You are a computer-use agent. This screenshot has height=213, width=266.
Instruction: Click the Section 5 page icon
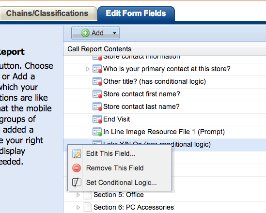click(x=88, y=195)
